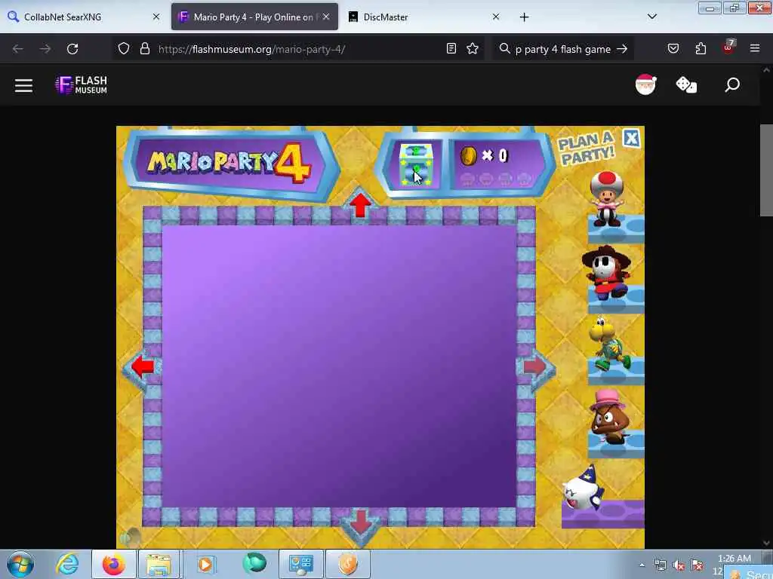Open random game dice icon
773x579 pixels.
click(686, 84)
